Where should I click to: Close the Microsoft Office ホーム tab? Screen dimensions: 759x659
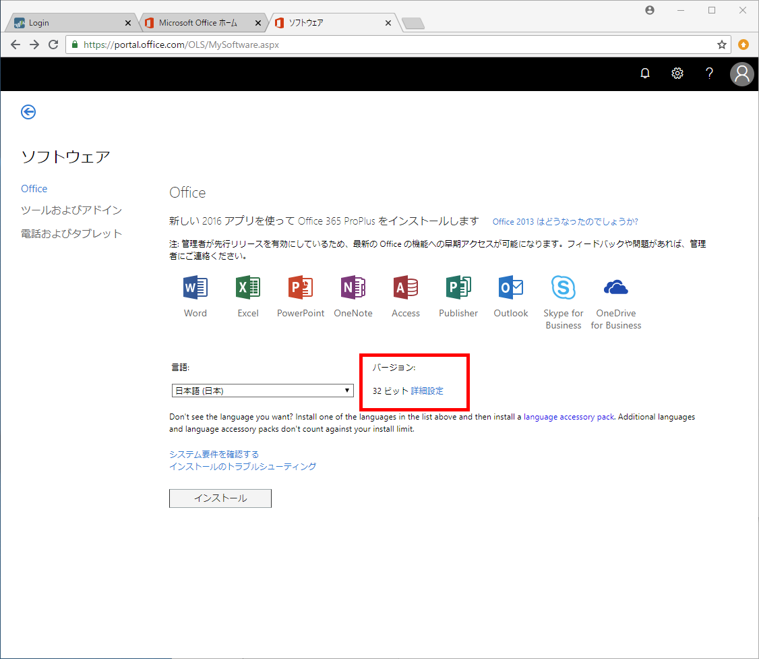[258, 23]
